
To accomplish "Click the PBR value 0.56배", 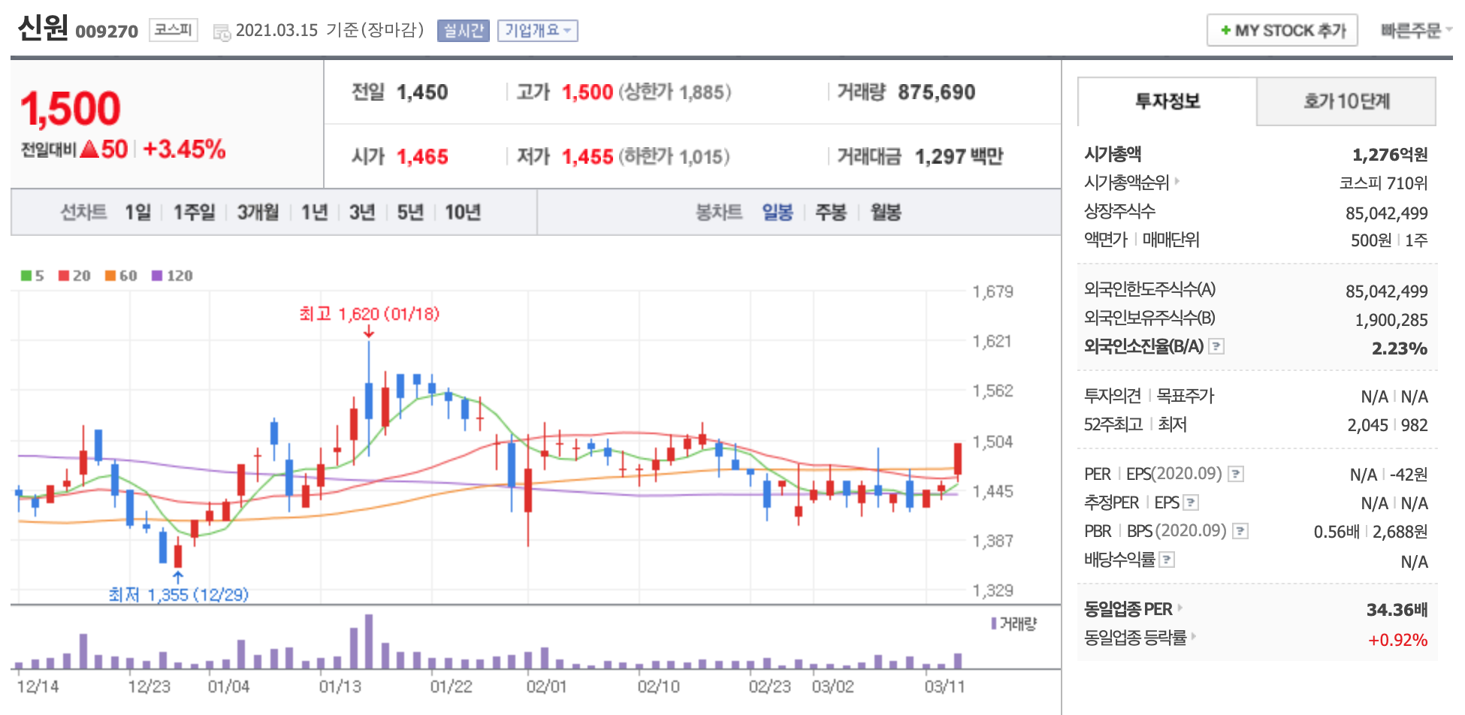I will [1337, 532].
